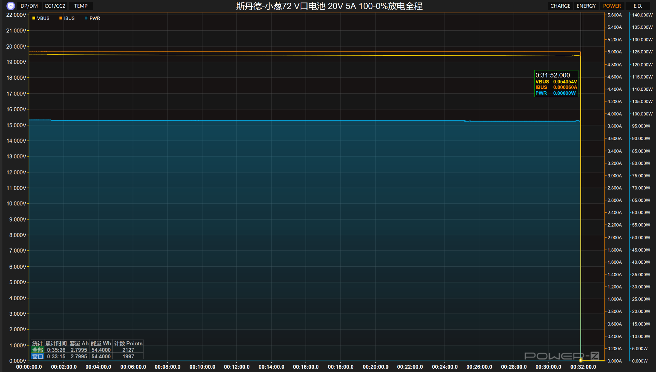Click the 能量 Wh column header
Image resolution: width=656 pixels, height=372 pixels.
101,343
